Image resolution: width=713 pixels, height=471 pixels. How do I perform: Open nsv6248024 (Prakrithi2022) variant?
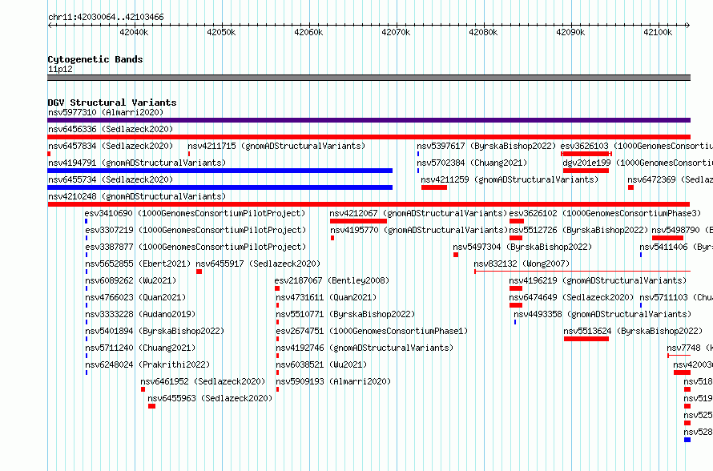(x=147, y=364)
